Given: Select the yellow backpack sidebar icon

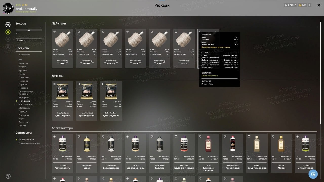Looking at the screenshot, I should coord(8,32).
